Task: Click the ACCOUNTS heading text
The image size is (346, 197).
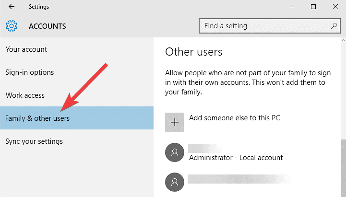Action: 48,26
